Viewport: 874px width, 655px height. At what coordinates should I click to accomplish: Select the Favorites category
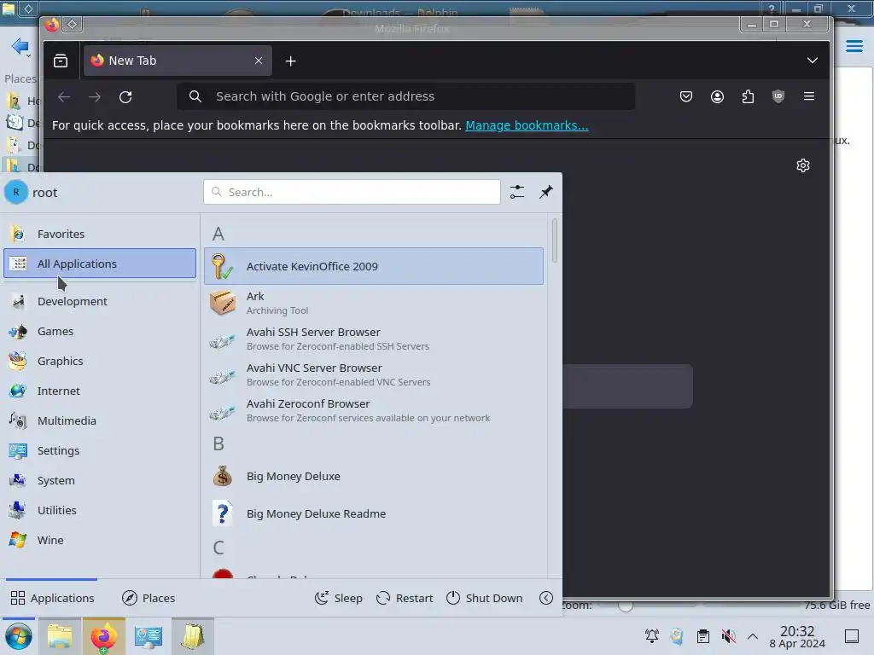point(100,234)
